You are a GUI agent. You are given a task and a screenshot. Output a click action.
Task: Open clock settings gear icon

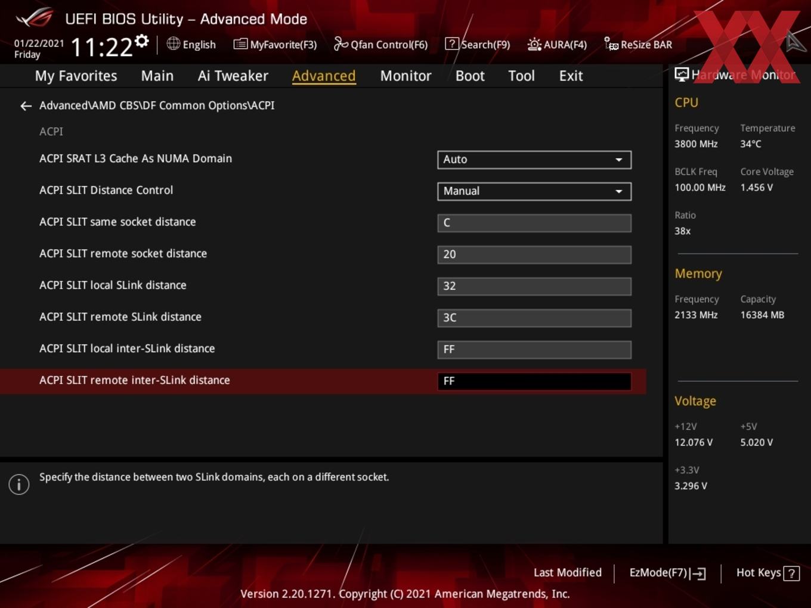coord(142,41)
